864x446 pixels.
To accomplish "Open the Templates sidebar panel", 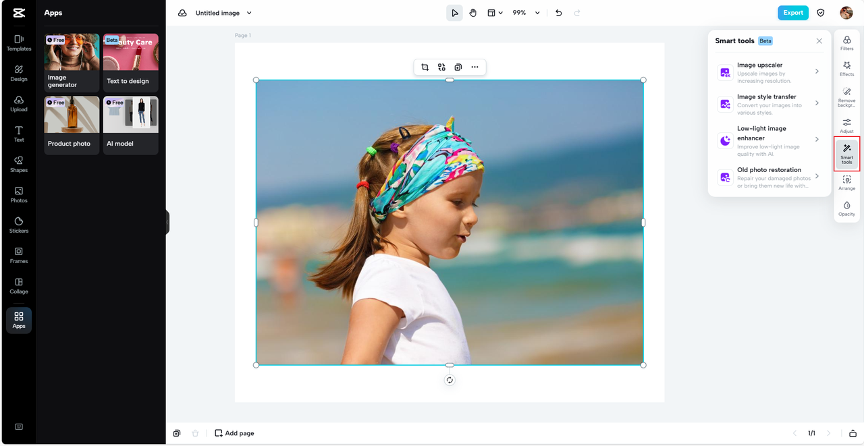I will pos(19,43).
